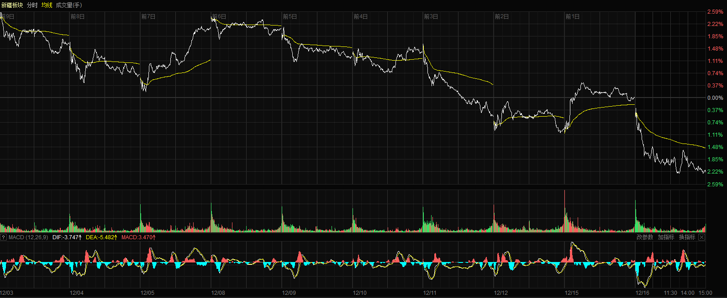This screenshot has width=727, height=298.
Task: Click the yellow DEA value readout
Action: pos(101,237)
